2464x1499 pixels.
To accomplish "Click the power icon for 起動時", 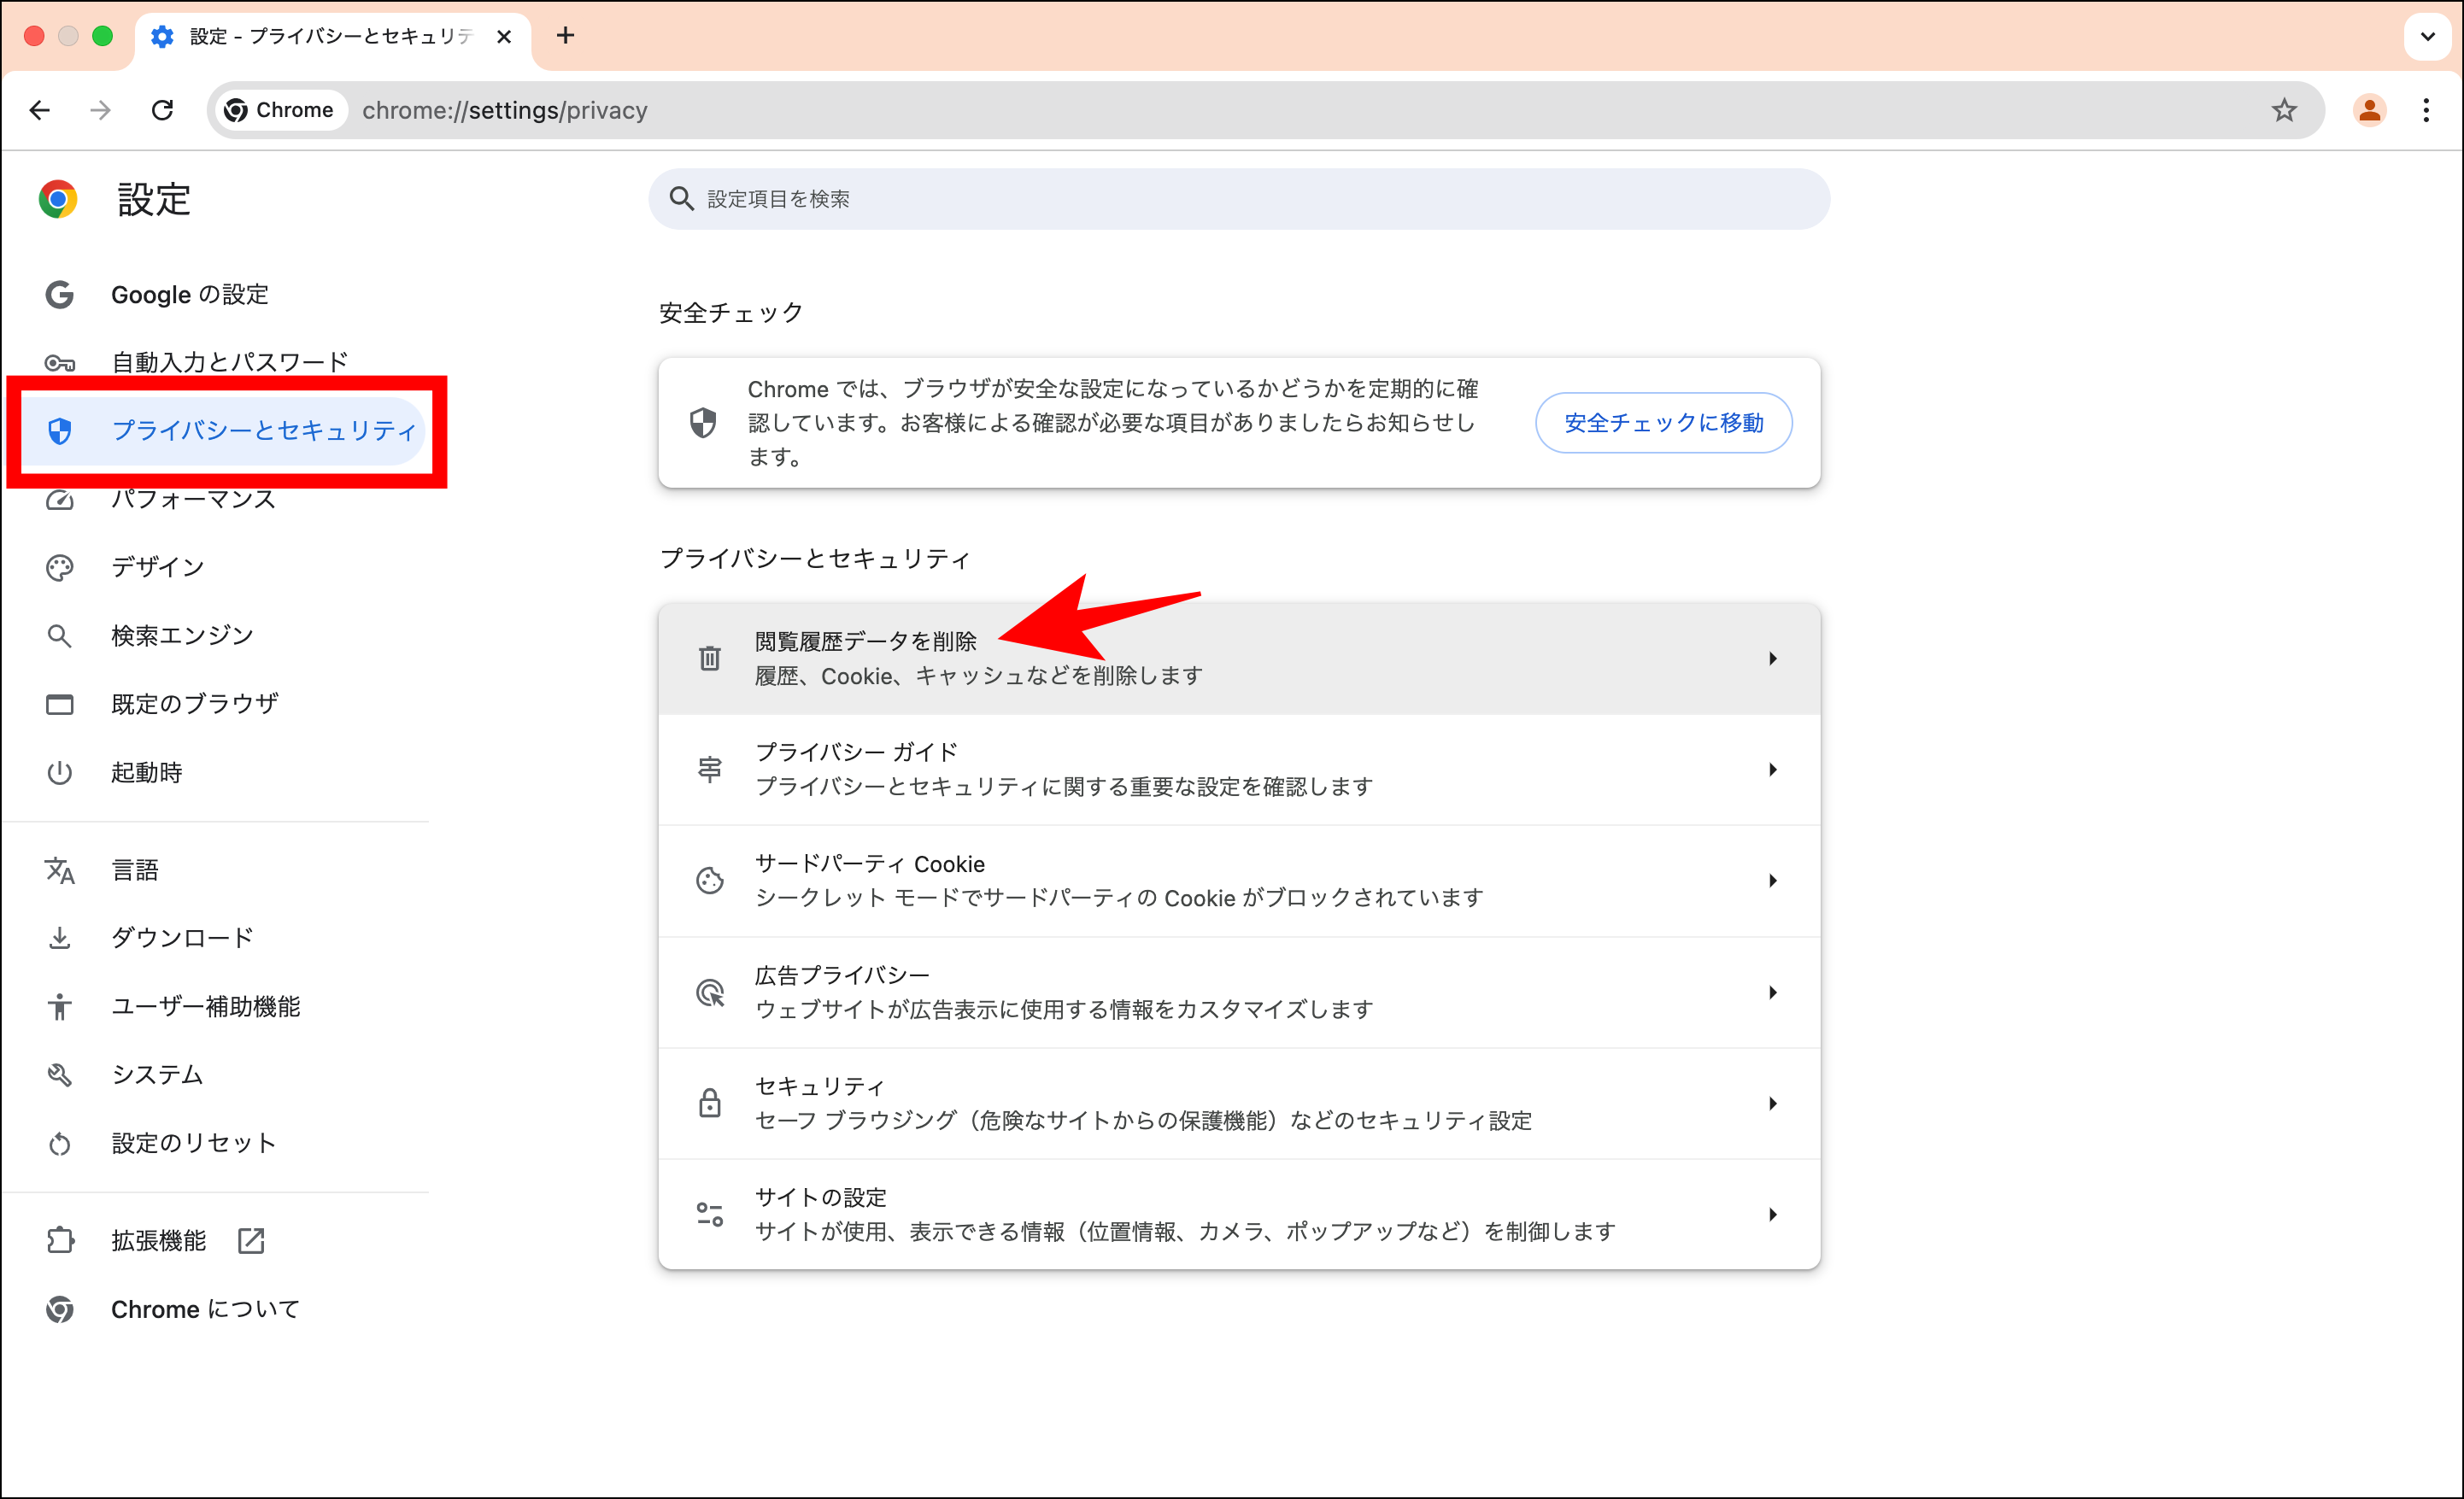I will 60,773.
